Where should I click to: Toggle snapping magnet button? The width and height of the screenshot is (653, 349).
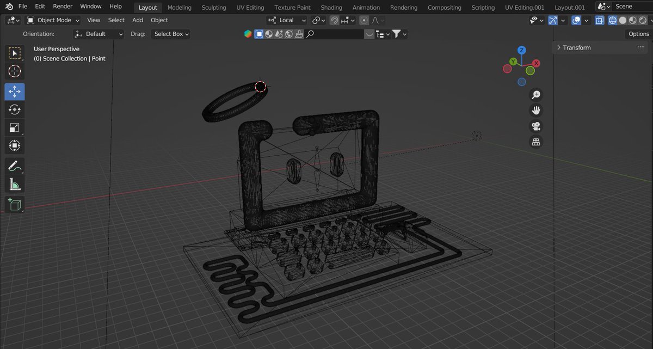[x=334, y=20]
